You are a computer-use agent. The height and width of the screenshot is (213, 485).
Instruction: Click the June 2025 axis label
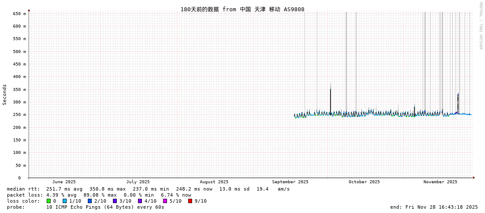(x=64, y=182)
